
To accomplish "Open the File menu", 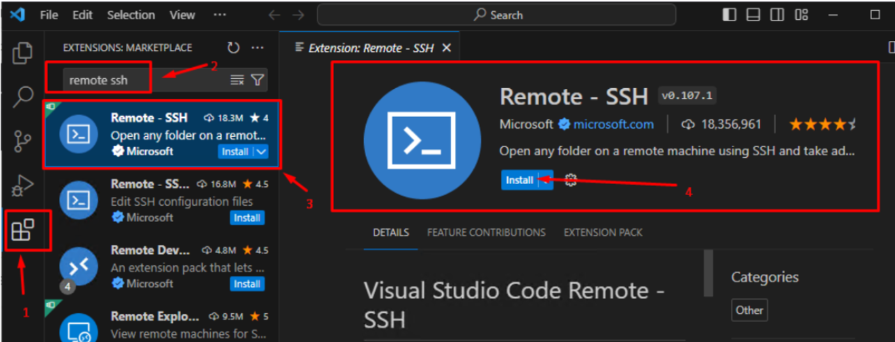I will click(x=49, y=15).
